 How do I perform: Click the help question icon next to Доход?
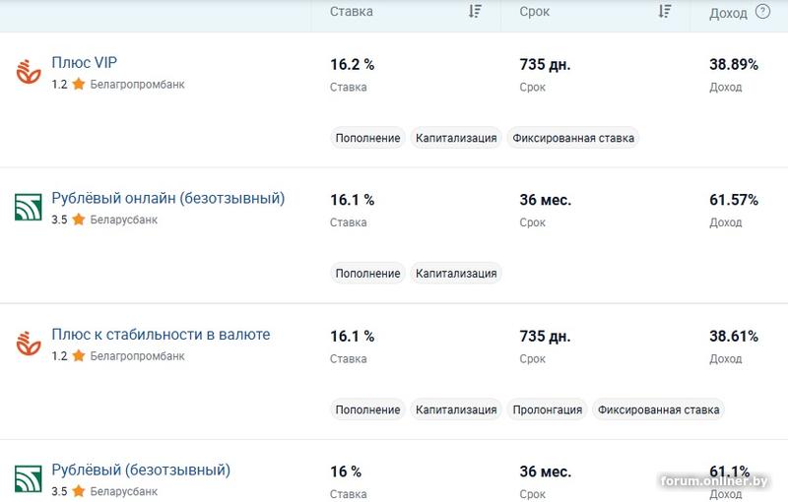[x=762, y=12]
